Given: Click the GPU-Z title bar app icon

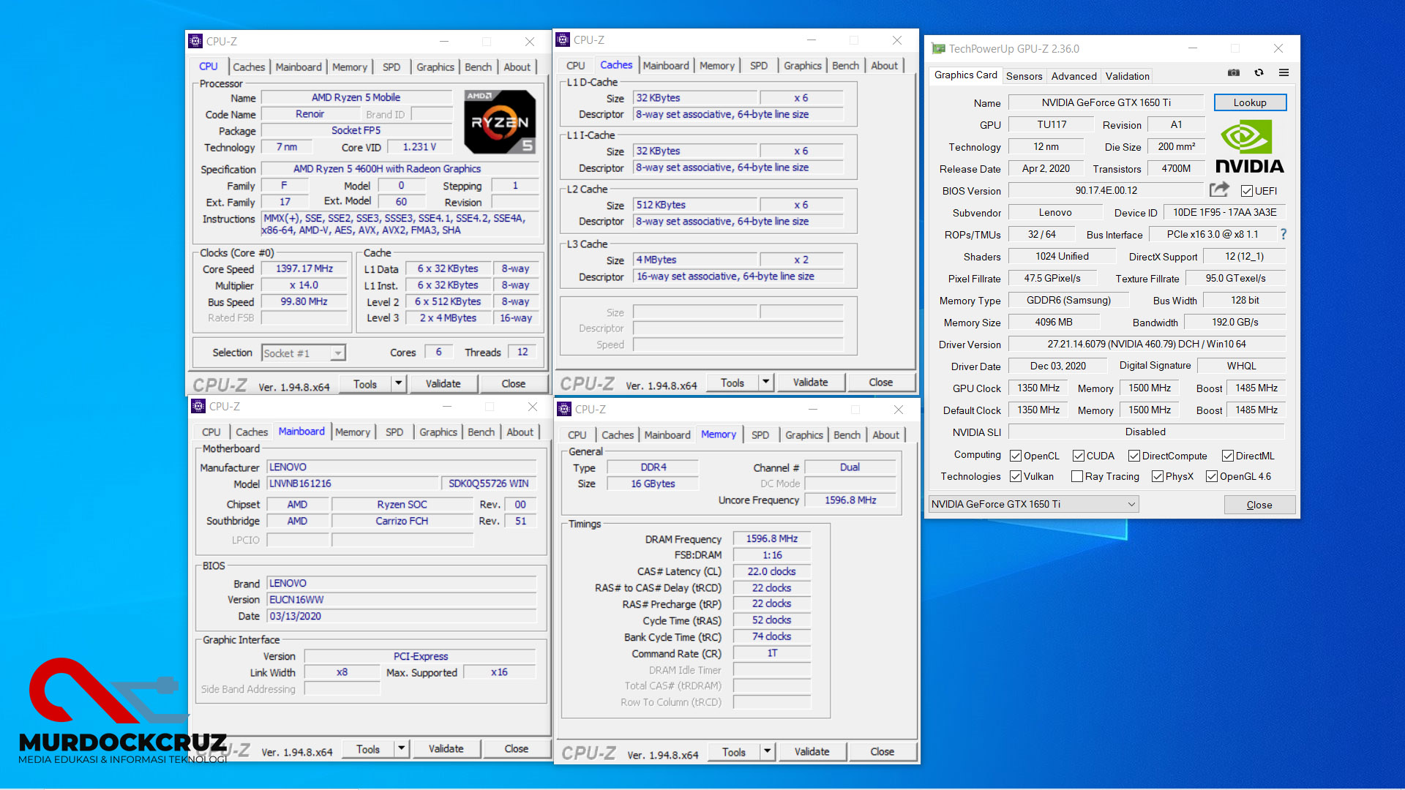Looking at the screenshot, I should point(938,49).
